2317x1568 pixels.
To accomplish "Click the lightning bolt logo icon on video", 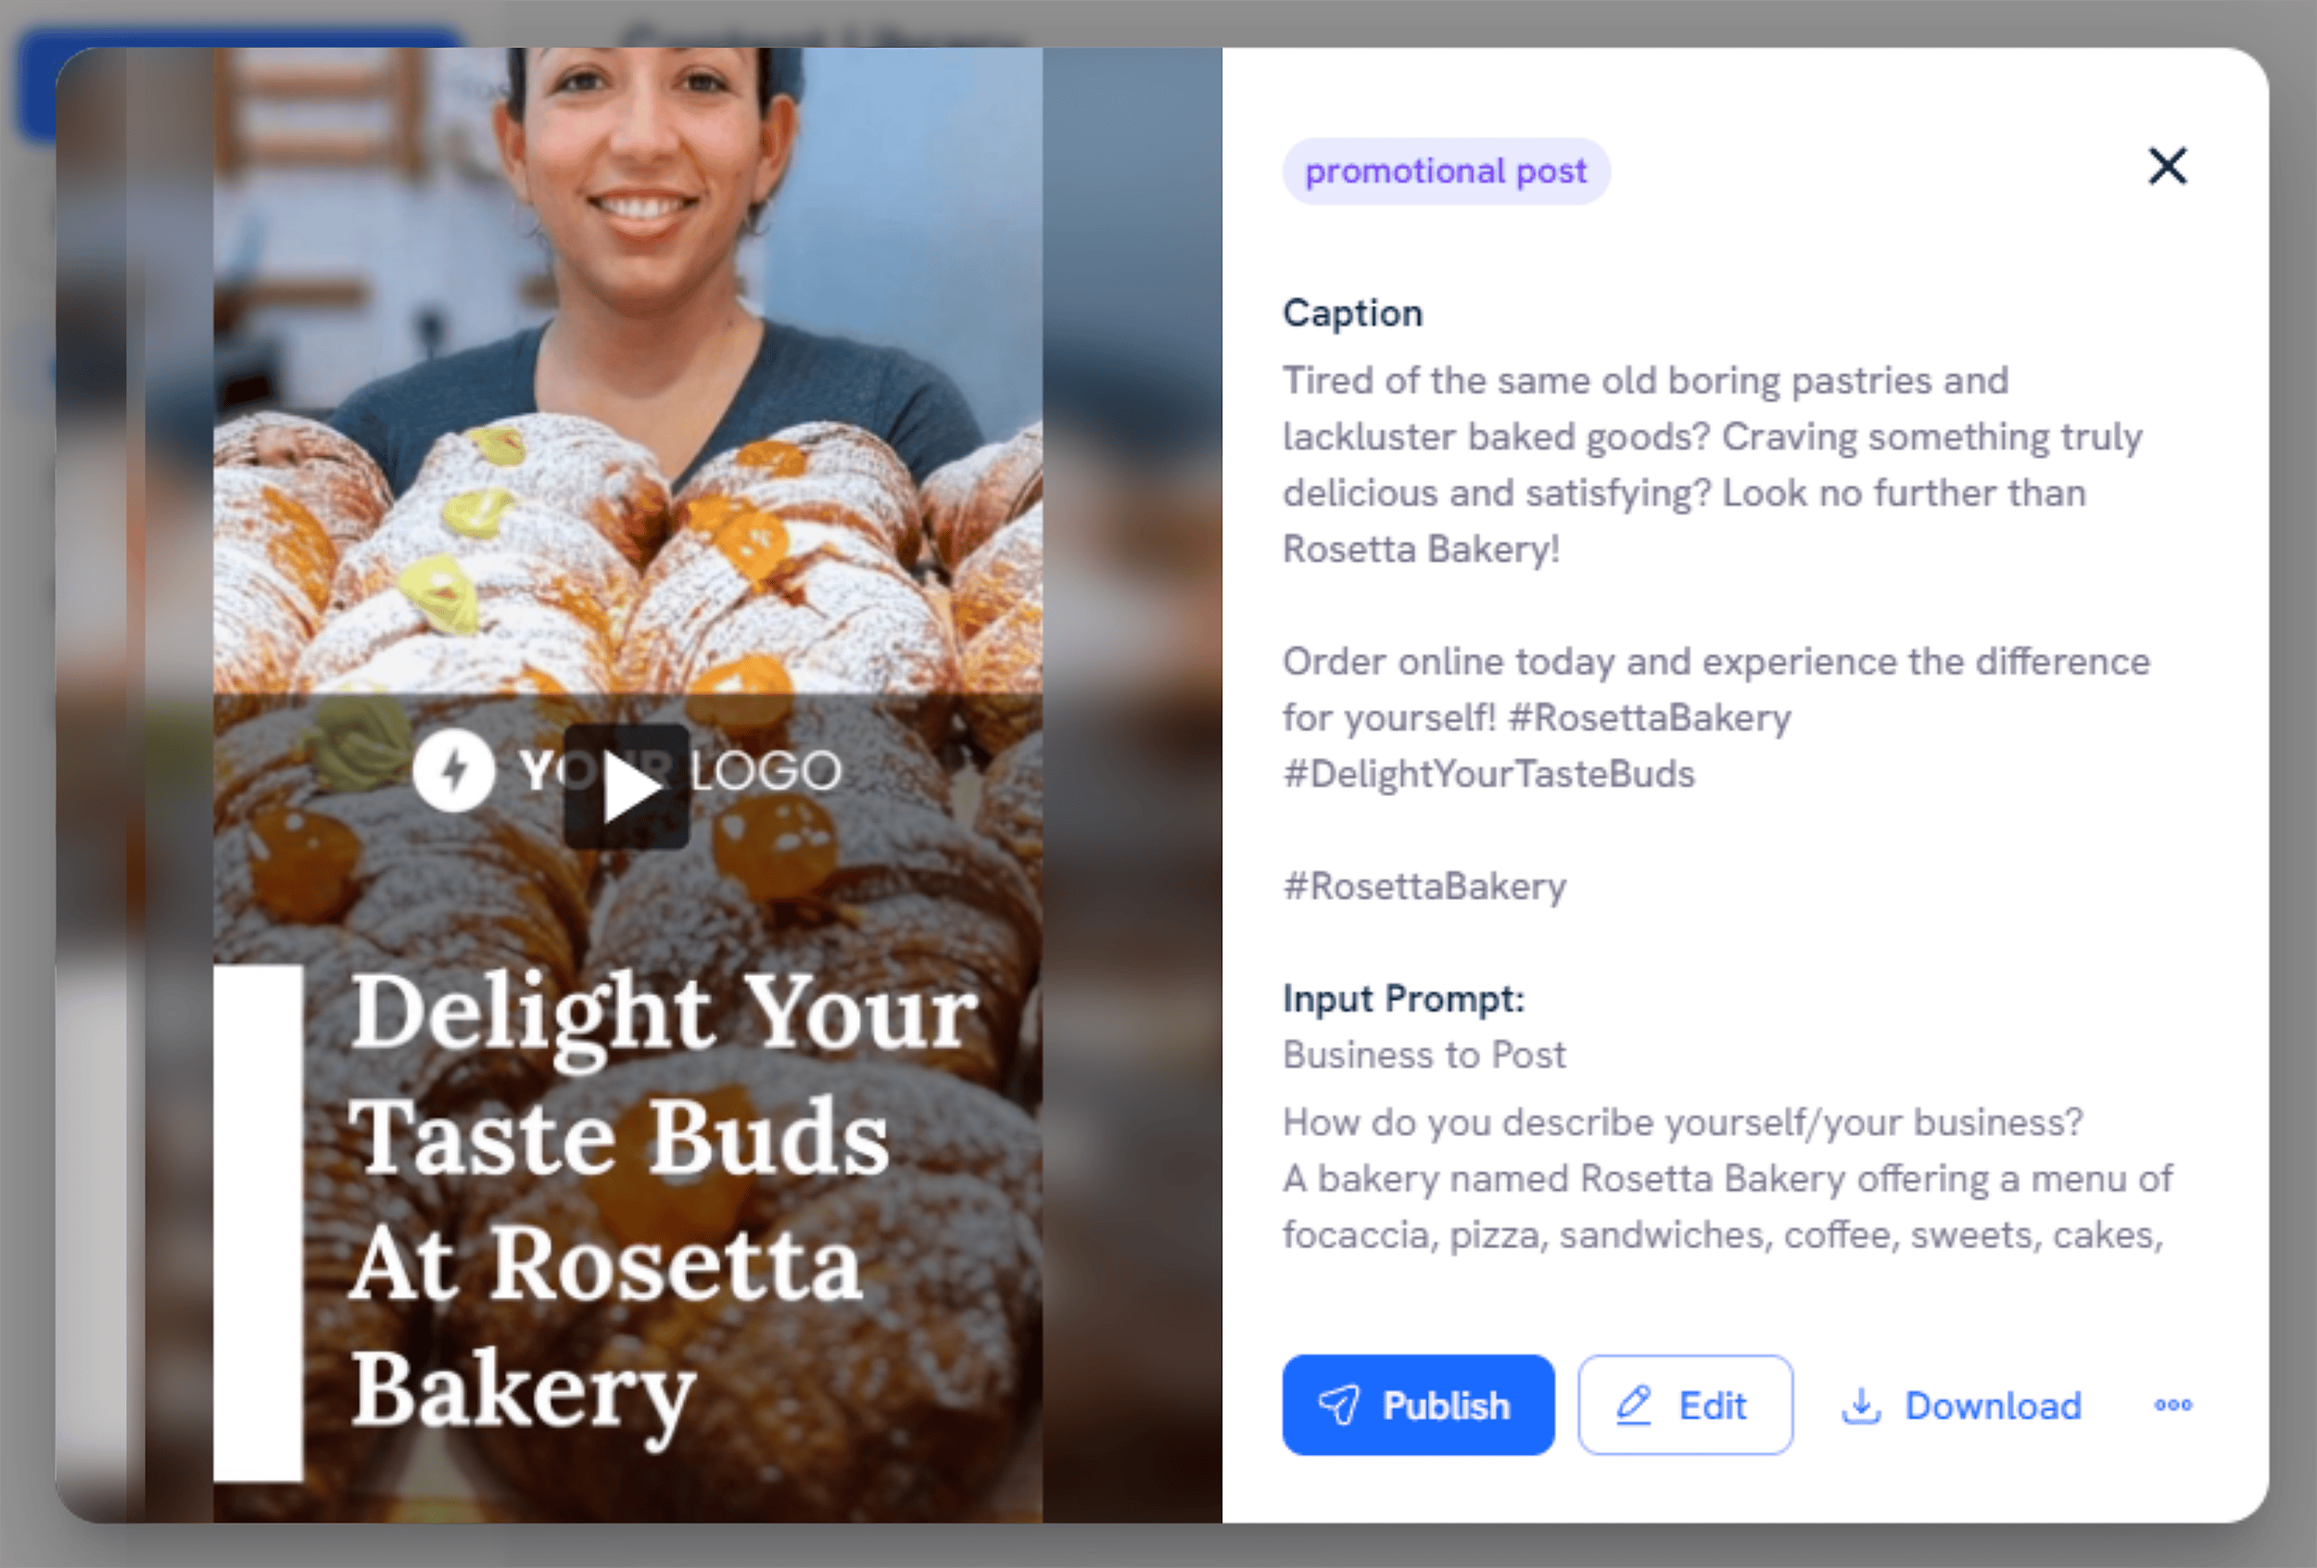I will [458, 768].
